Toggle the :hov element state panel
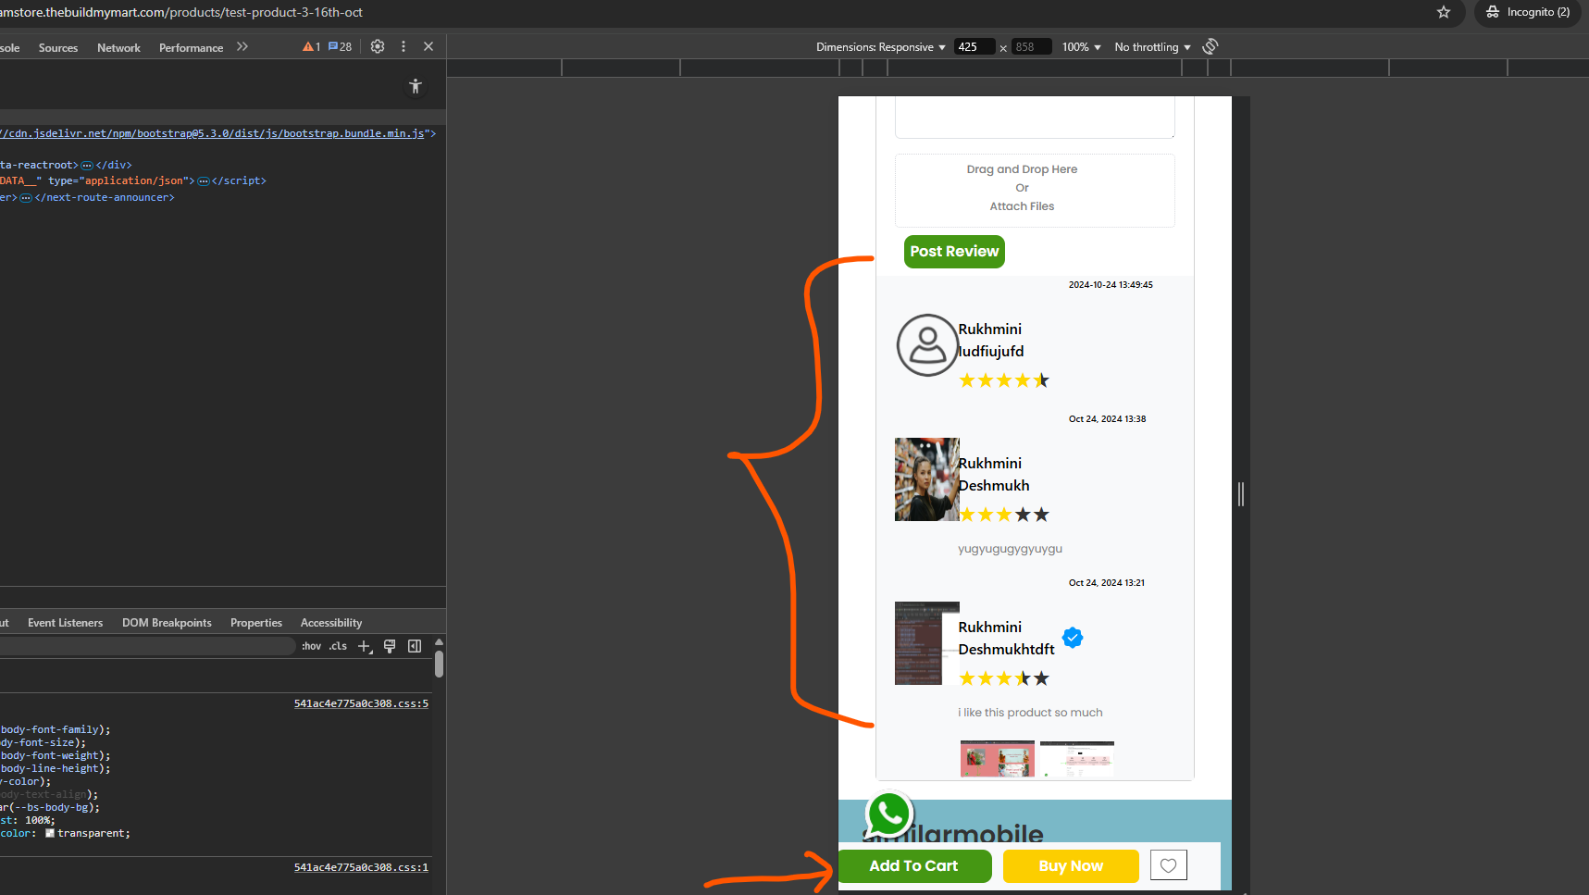This screenshot has width=1589, height=895. click(x=312, y=646)
